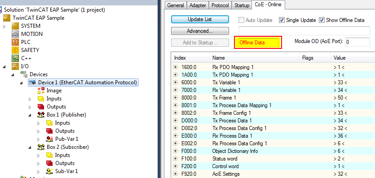
Task: Click the PLC node icon
Action: click(15, 42)
